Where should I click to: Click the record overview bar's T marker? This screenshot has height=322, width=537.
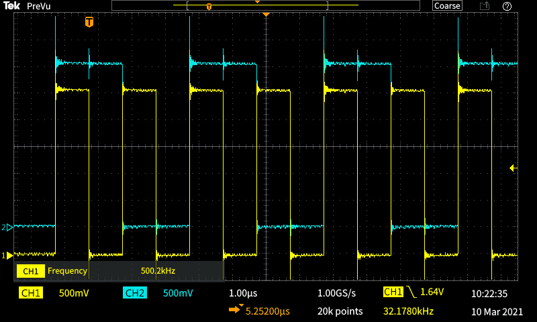pyautogui.click(x=209, y=7)
